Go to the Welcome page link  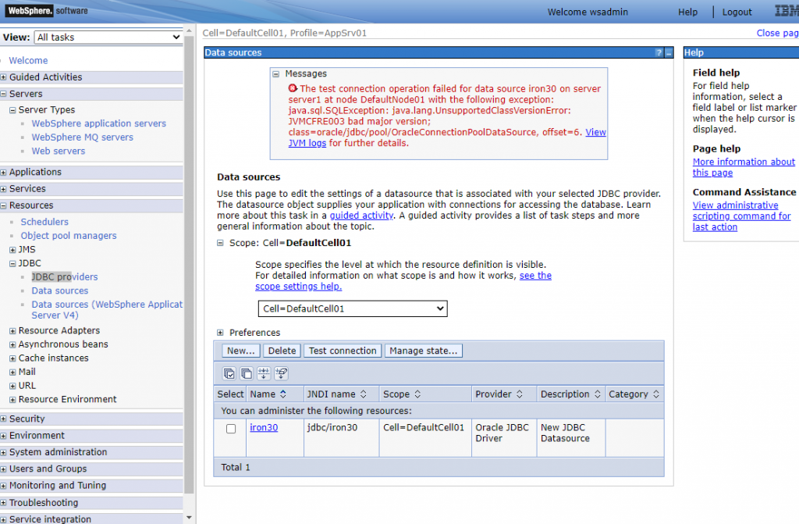28,60
